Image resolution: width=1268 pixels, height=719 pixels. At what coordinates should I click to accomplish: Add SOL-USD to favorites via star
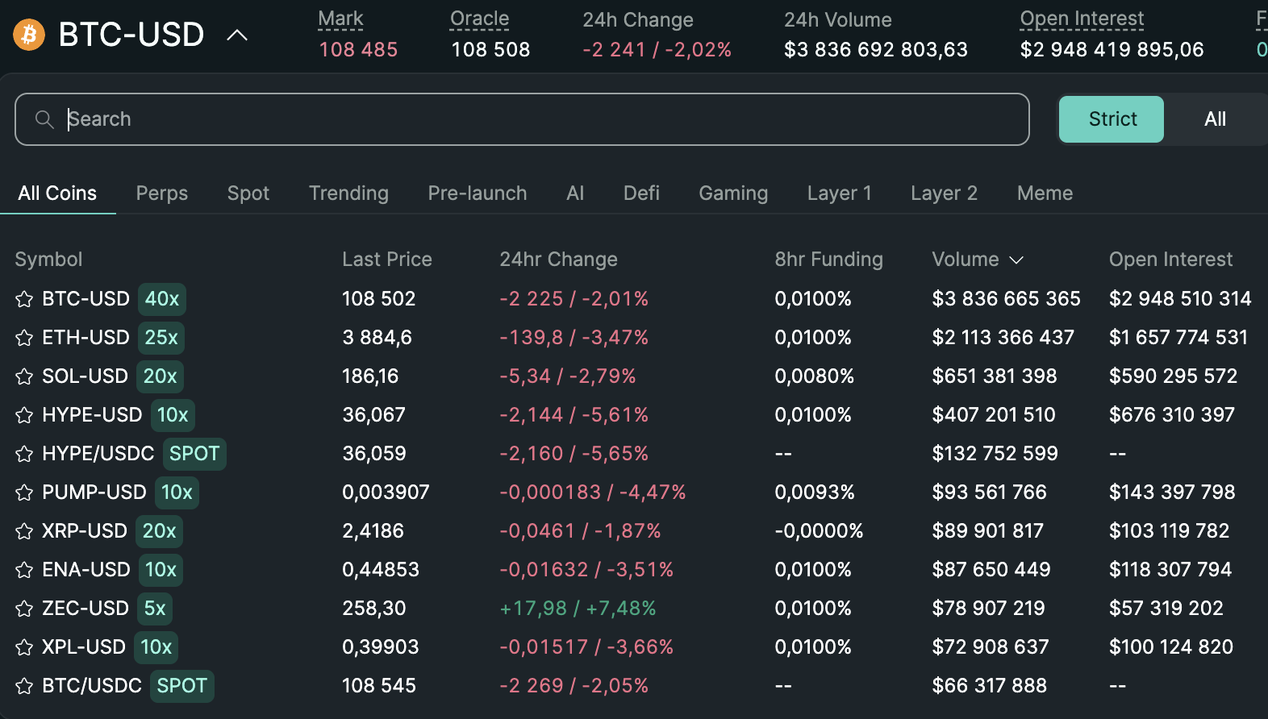[x=24, y=376]
